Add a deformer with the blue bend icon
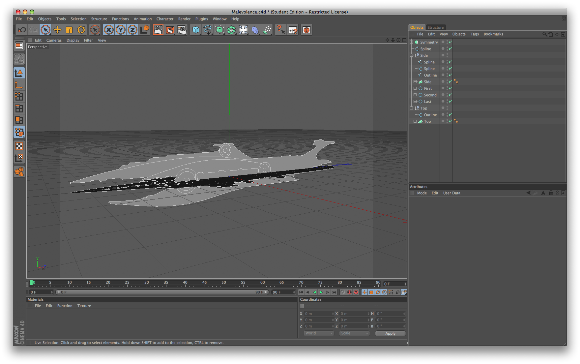The width and height of the screenshot is (580, 364). 255,30
